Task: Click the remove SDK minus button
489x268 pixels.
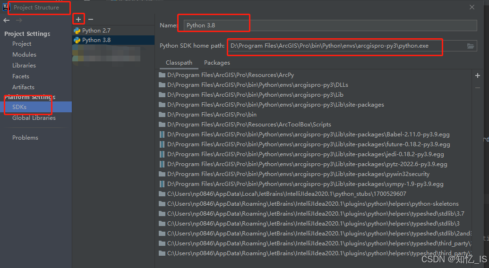Action: point(91,19)
